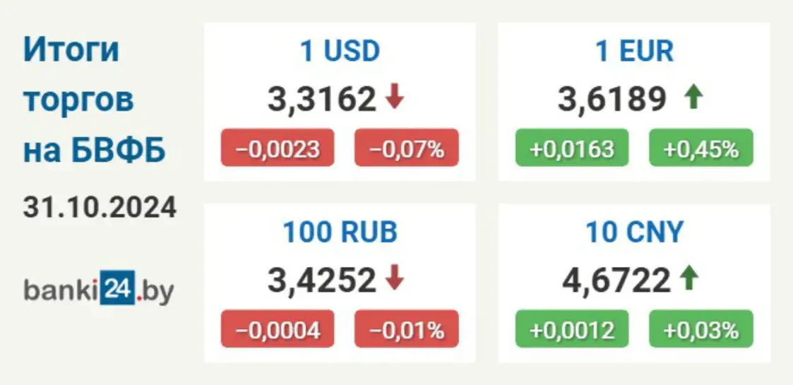Click the banki24.by logo
Screen dimensions: 793x385
(x=99, y=291)
